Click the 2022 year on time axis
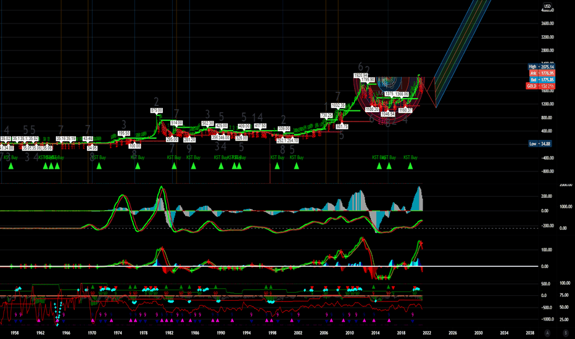This screenshot has height=339, width=575. (427, 333)
